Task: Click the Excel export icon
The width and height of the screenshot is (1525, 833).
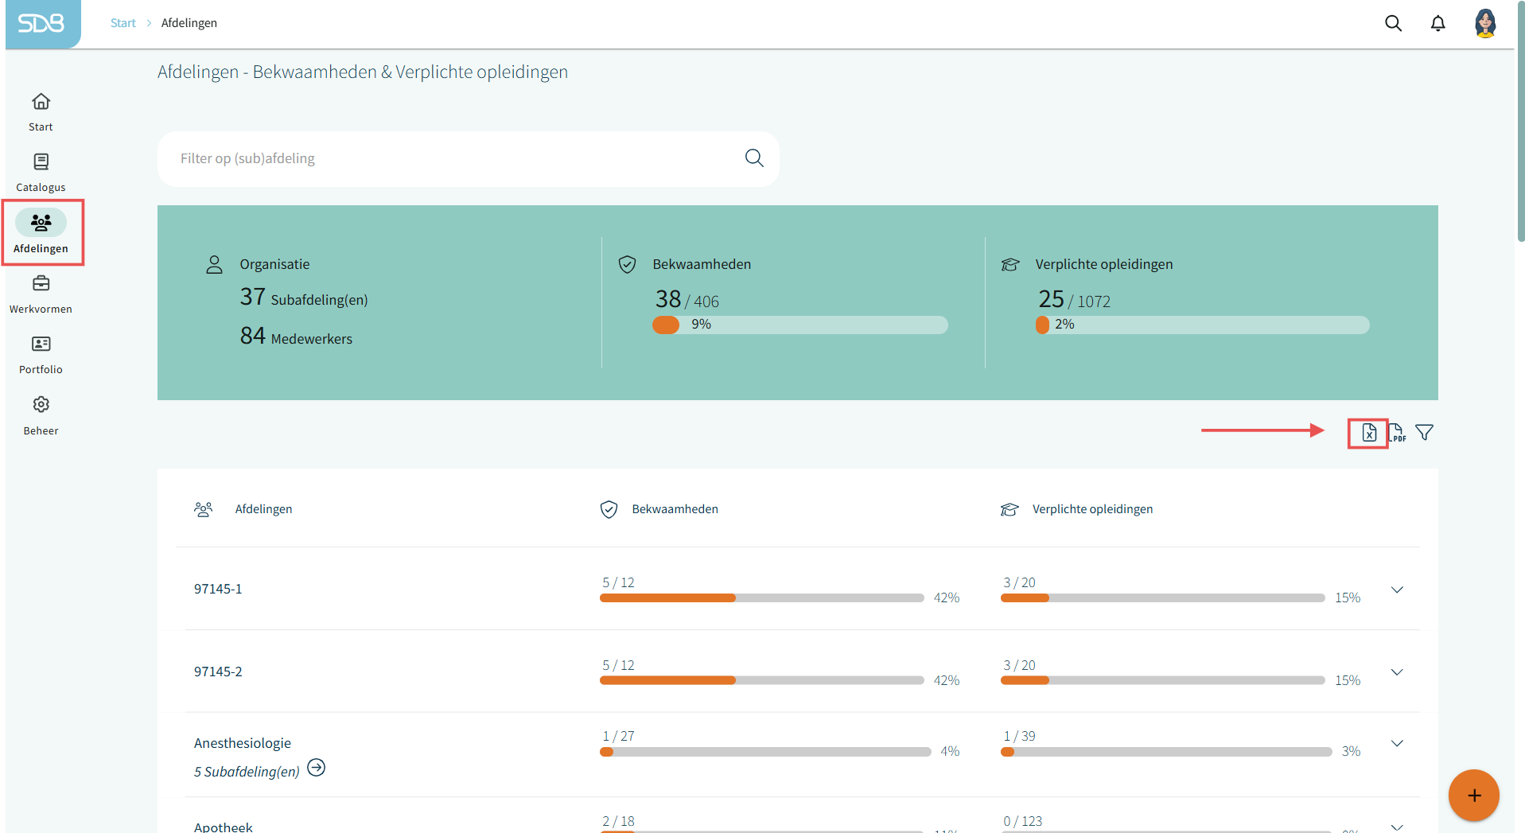Action: [1368, 433]
